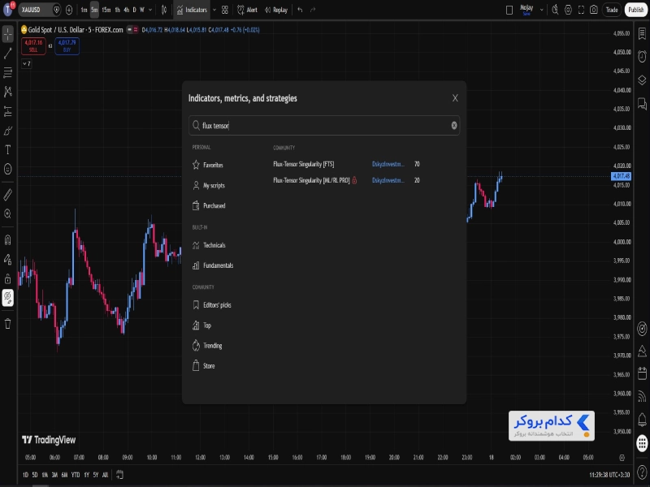Open Trending community scripts

pyautogui.click(x=207, y=346)
